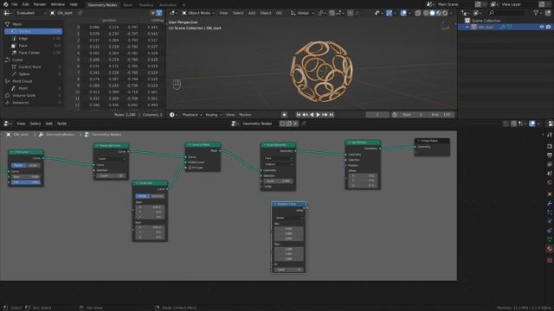Switch to the Geometry Nodes workspace tab
The height and width of the screenshot is (311, 554).
tap(102, 5)
